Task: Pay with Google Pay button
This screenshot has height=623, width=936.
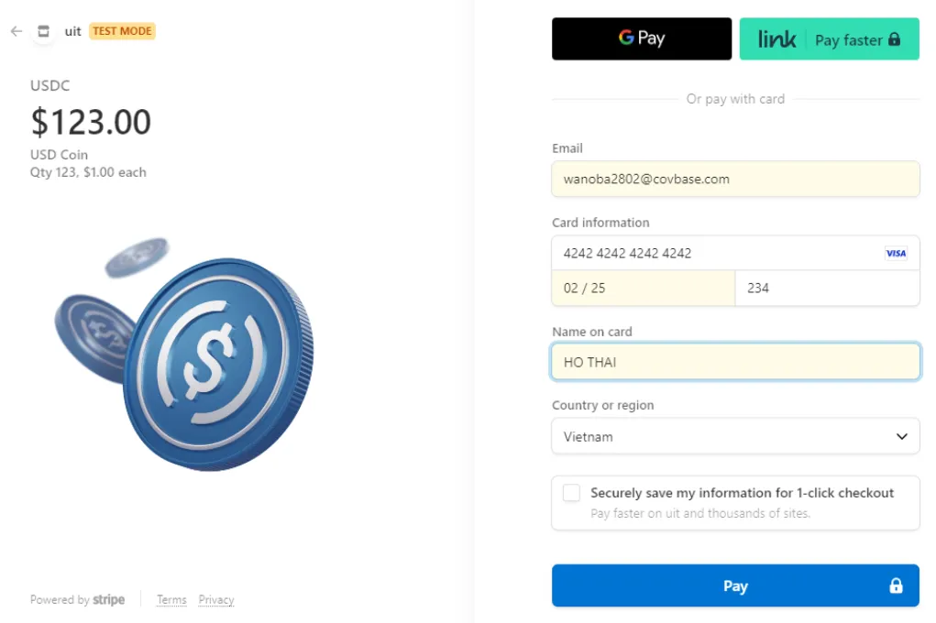Action: coord(642,38)
